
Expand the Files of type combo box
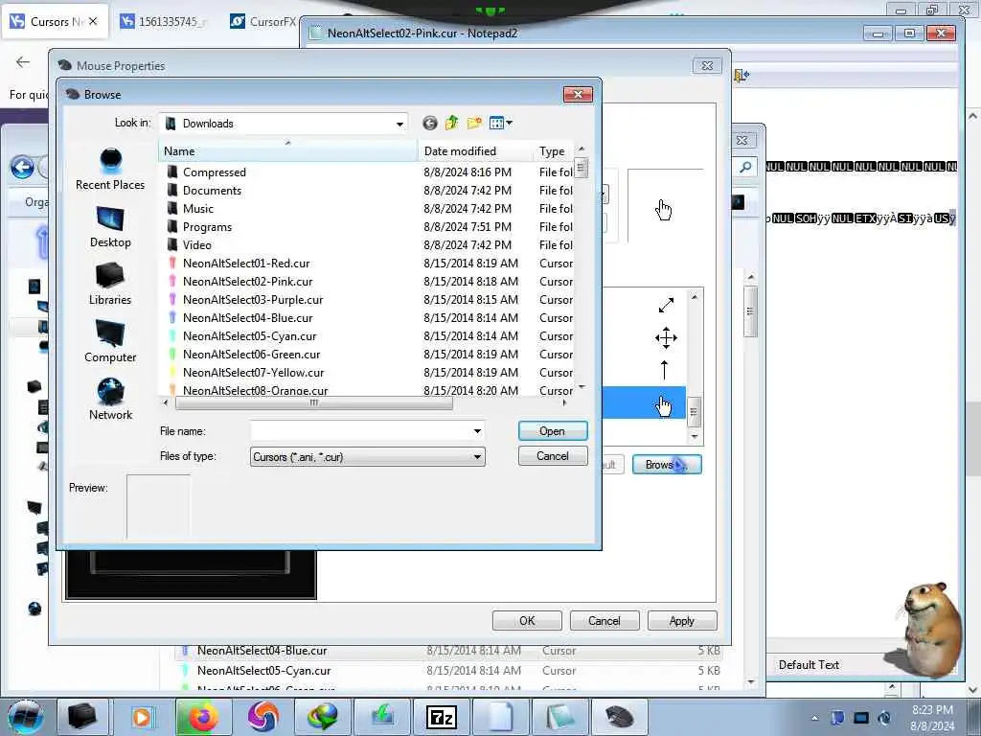pyautogui.click(x=368, y=457)
